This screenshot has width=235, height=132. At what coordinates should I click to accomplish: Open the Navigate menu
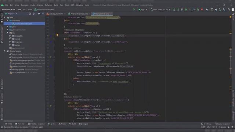pyautogui.click(x=25, y=5)
